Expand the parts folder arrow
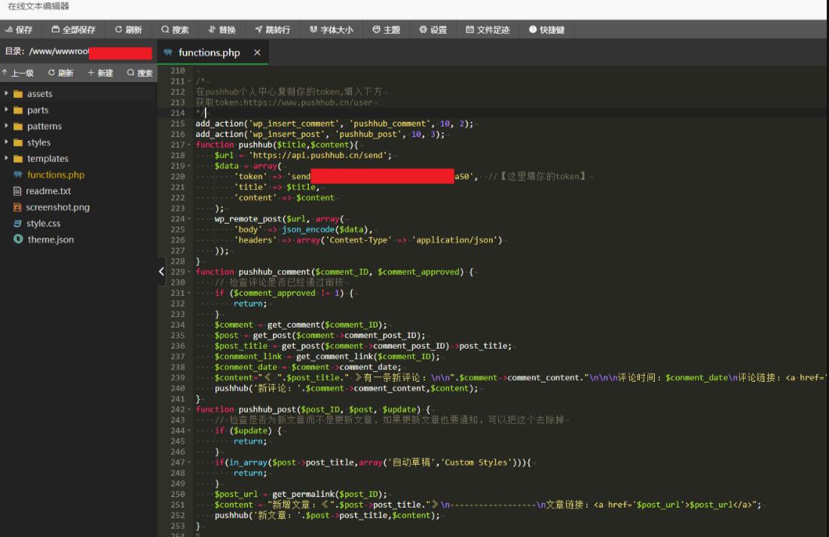The image size is (829, 537). (x=6, y=110)
